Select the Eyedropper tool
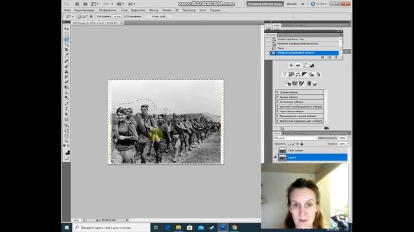414x232 pixels. click(67, 55)
